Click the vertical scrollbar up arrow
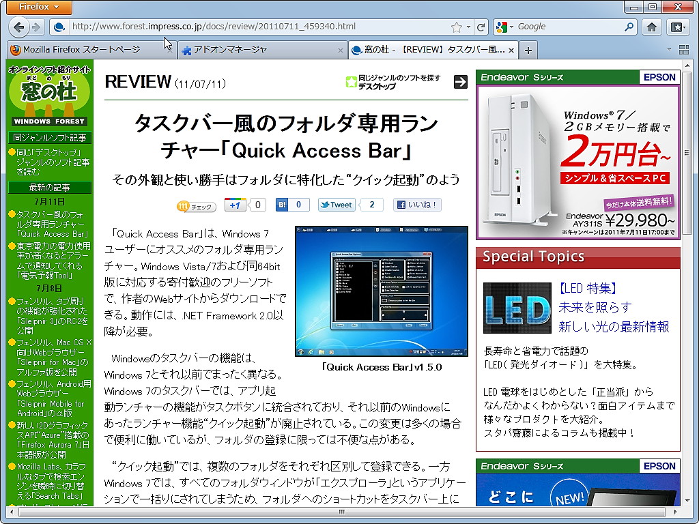The height and width of the screenshot is (524, 699). click(x=687, y=65)
